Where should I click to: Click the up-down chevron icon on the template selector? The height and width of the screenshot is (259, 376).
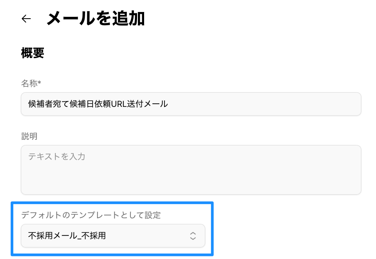pos(193,235)
